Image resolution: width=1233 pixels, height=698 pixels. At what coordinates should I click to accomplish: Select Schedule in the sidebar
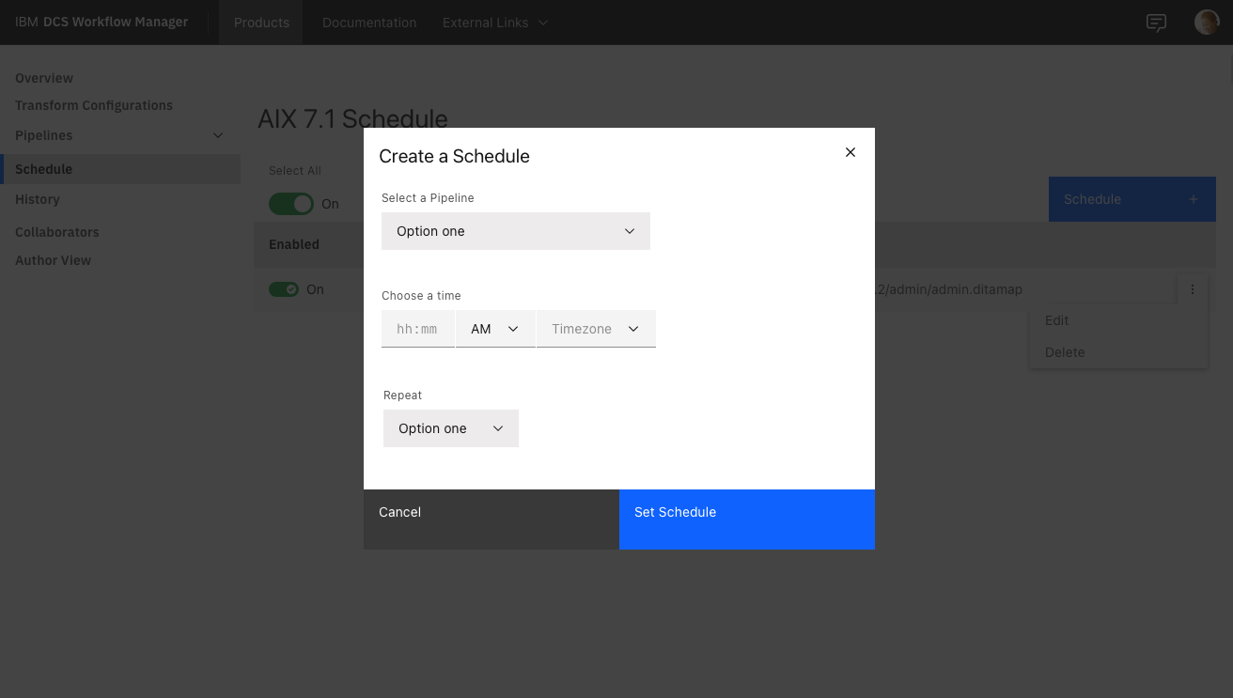coord(120,169)
